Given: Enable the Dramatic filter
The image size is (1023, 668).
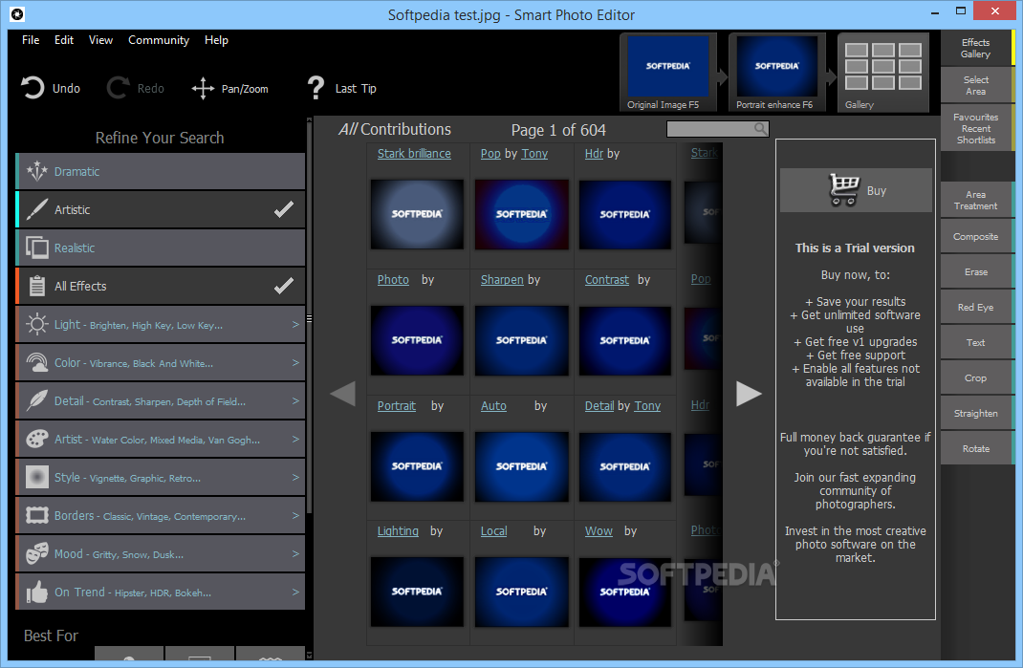Looking at the screenshot, I should (160, 171).
